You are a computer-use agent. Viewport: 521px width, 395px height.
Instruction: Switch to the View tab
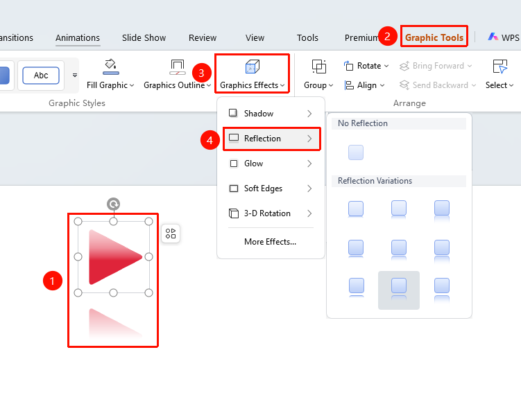255,38
